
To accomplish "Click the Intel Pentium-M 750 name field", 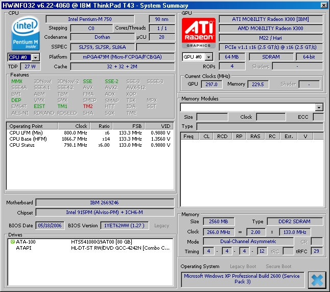I will 90,19.
